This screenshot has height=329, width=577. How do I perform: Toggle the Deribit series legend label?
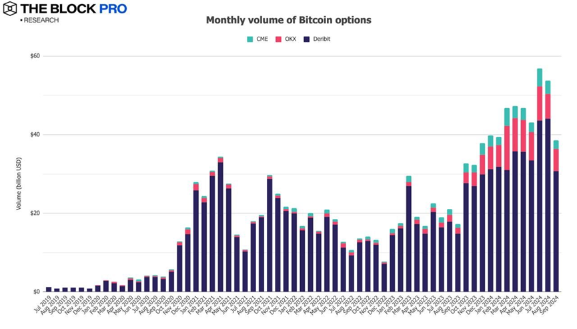click(x=321, y=39)
